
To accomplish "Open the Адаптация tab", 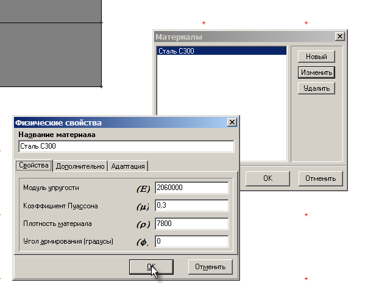I will point(128,166).
